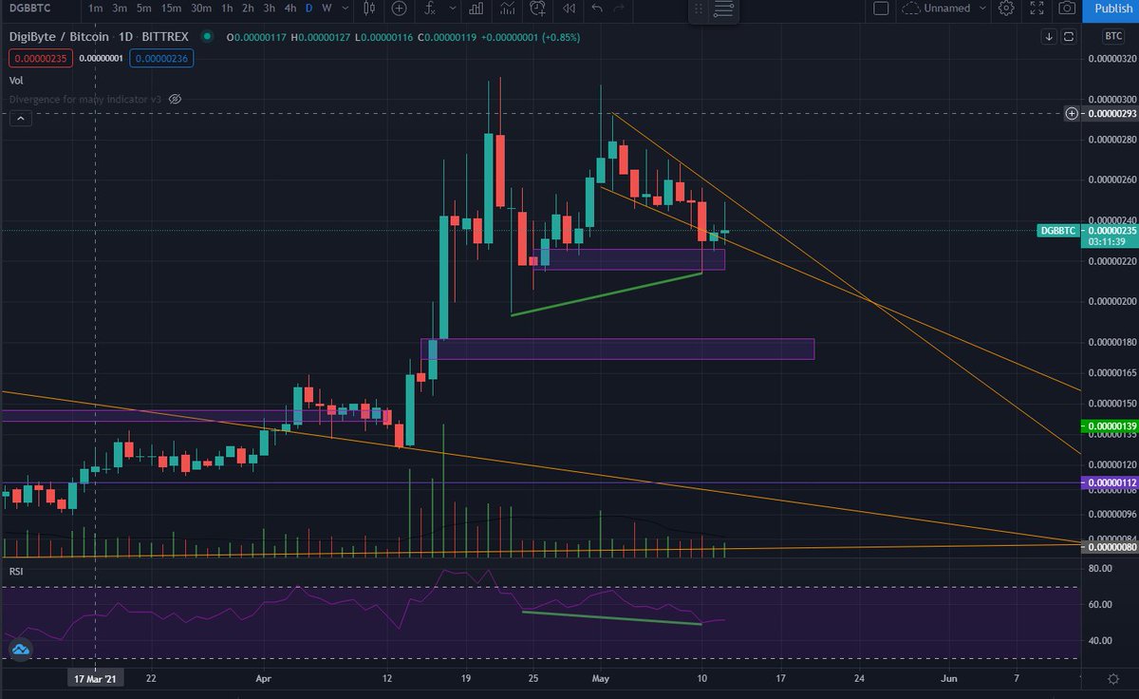The height and width of the screenshot is (699, 1139).
Task: Select the RSI indicator label
Action: click(16, 571)
